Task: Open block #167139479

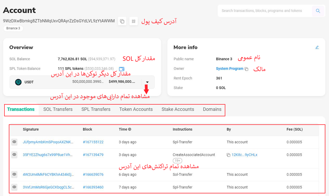Action: 93,155
